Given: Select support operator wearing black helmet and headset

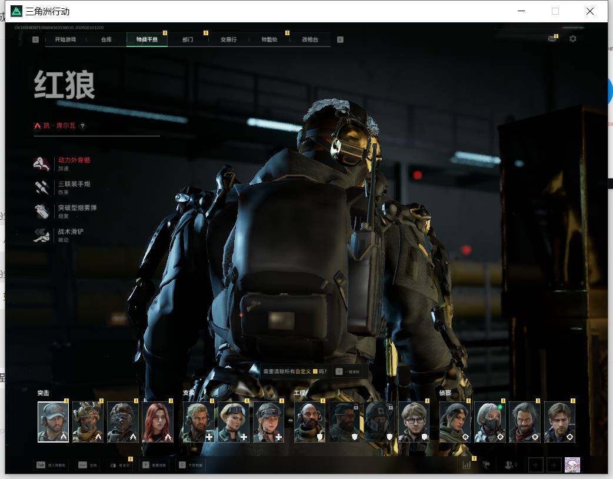Looking at the screenshot, I should (x=268, y=422).
